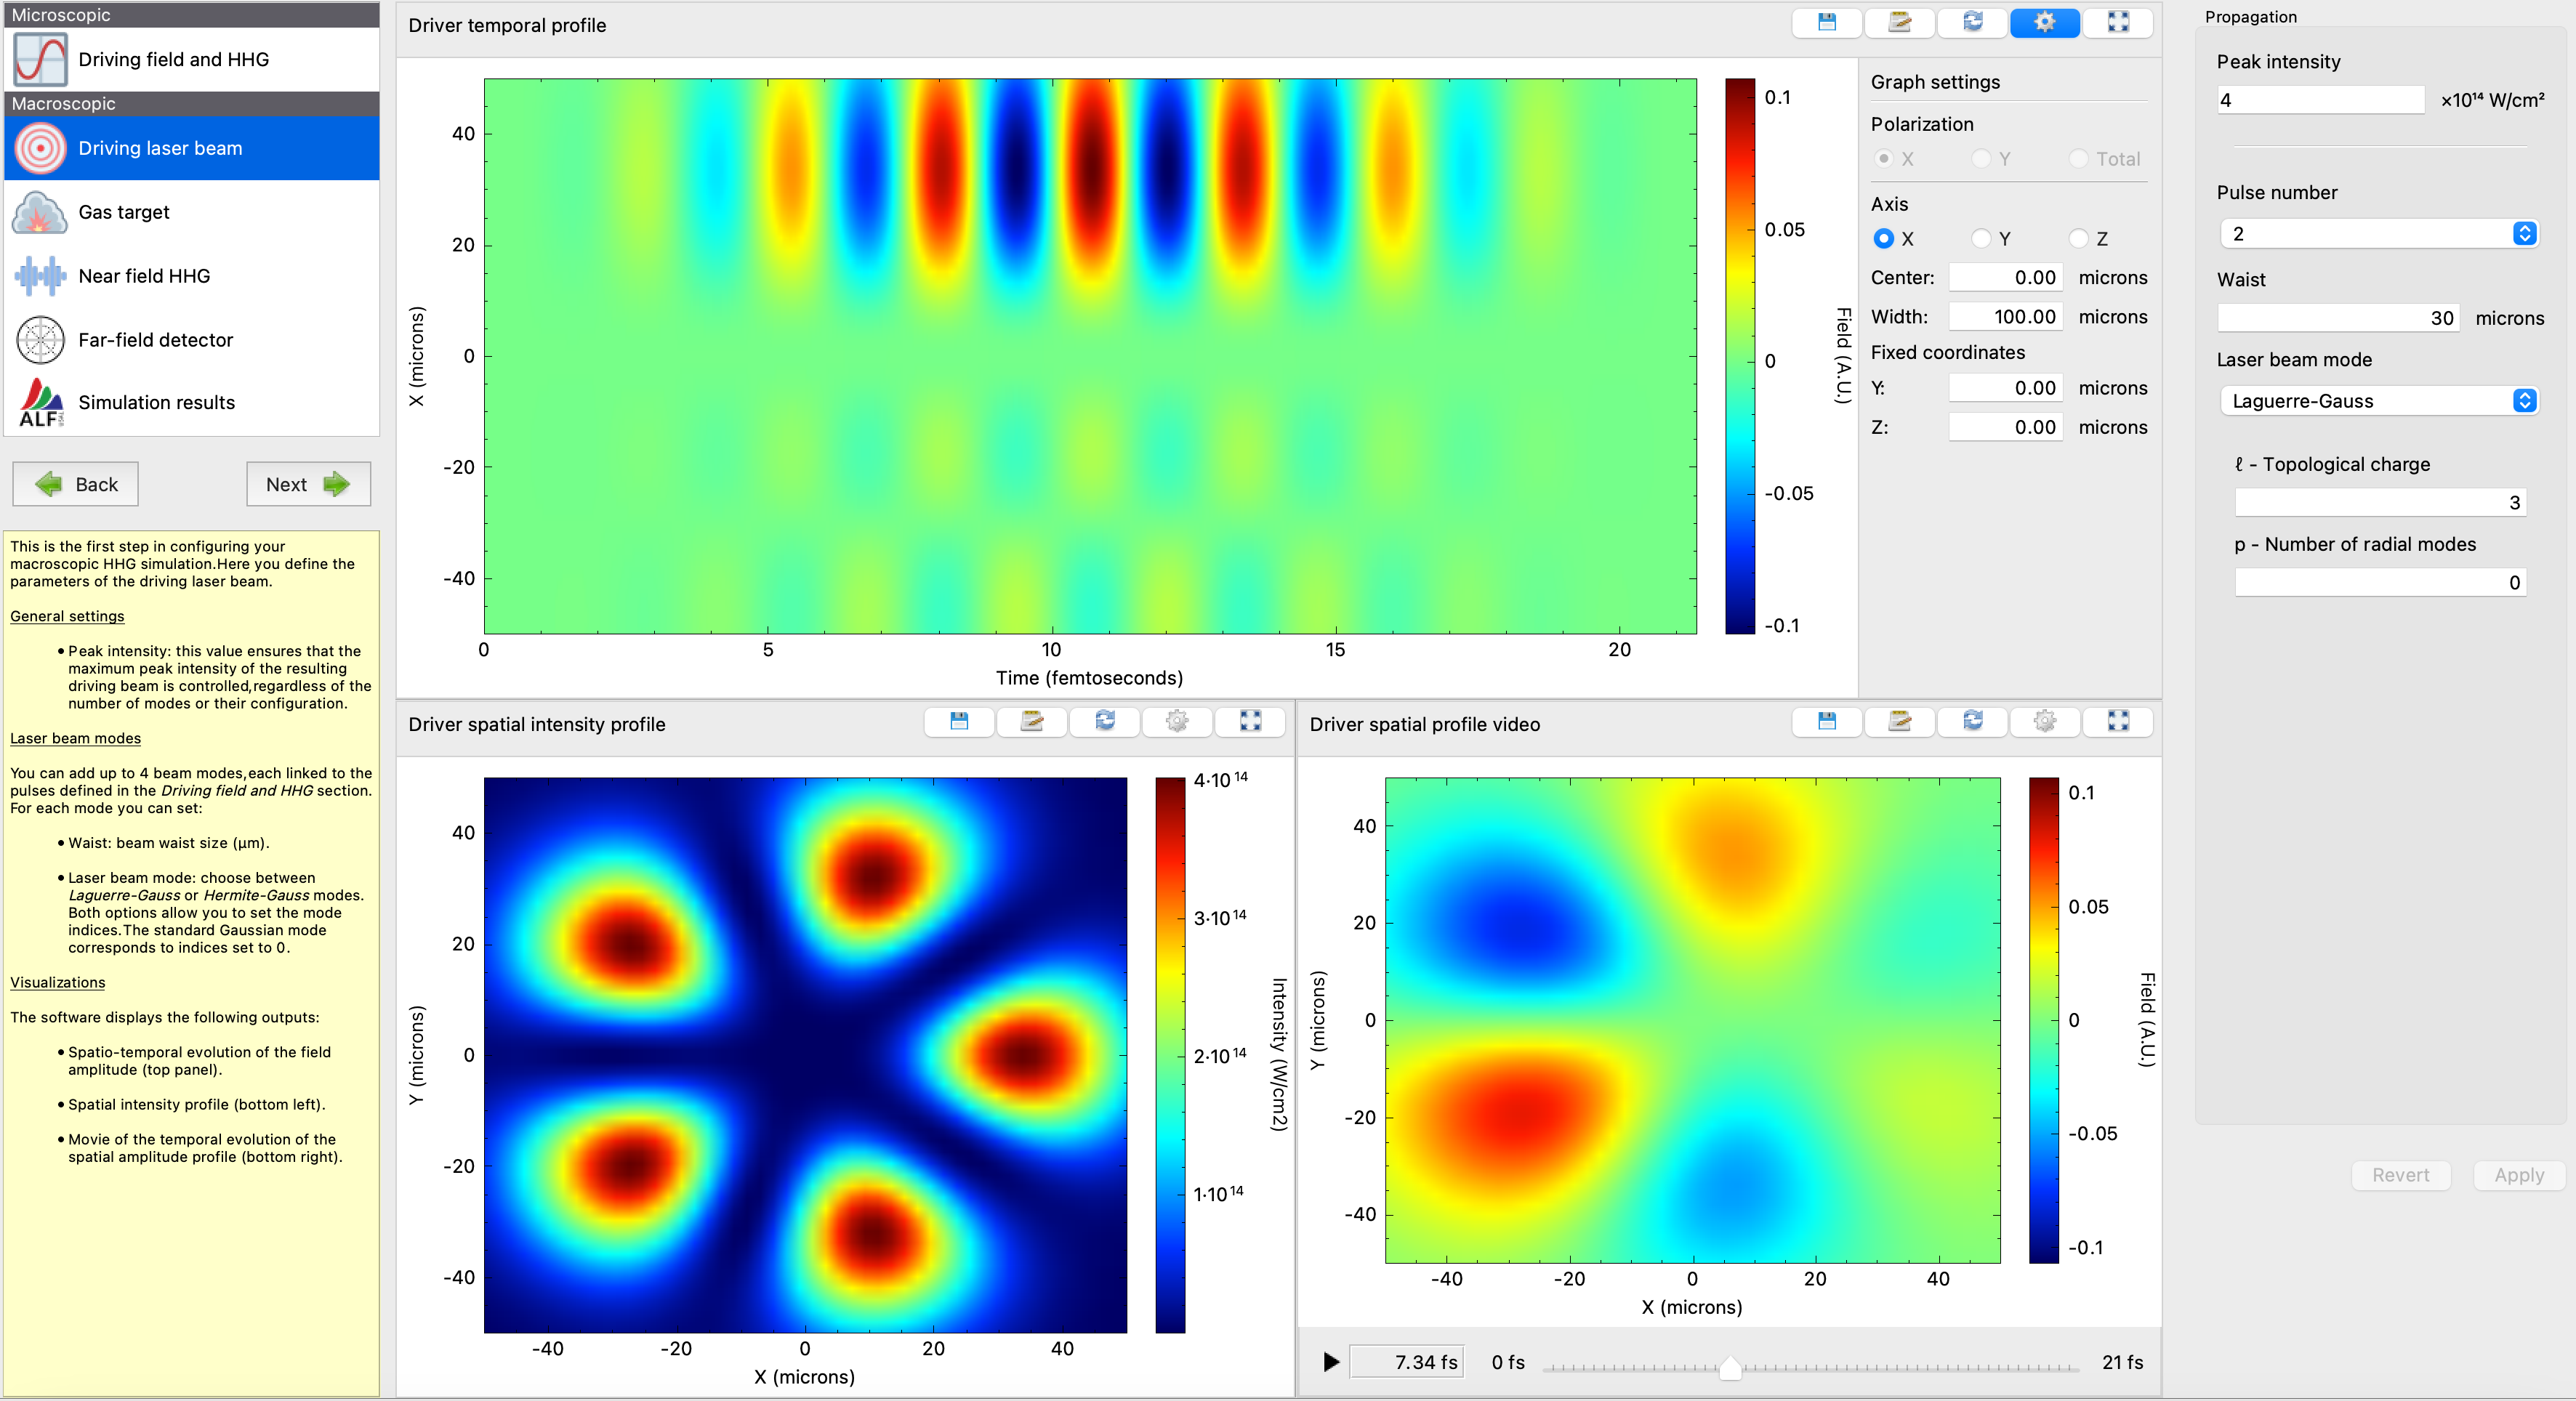Image resolution: width=2576 pixels, height=1401 pixels.
Task: Click the Back button
Action: tap(76, 484)
